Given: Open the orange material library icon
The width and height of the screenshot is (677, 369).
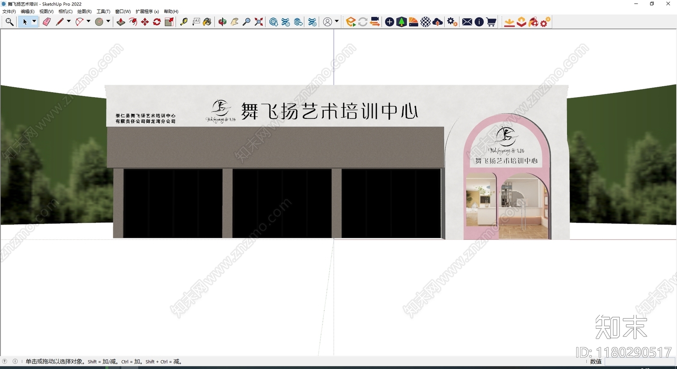Looking at the screenshot, I should point(413,22).
